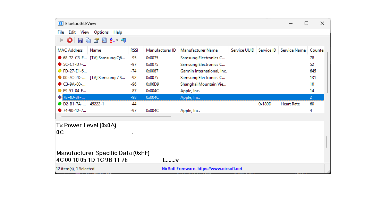Image resolution: width=390 pixels, height=208 pixels.
Task: Click Garmin International, Inc. manufacturer cell
Action: pyautogui.click(x=204, y=71)
